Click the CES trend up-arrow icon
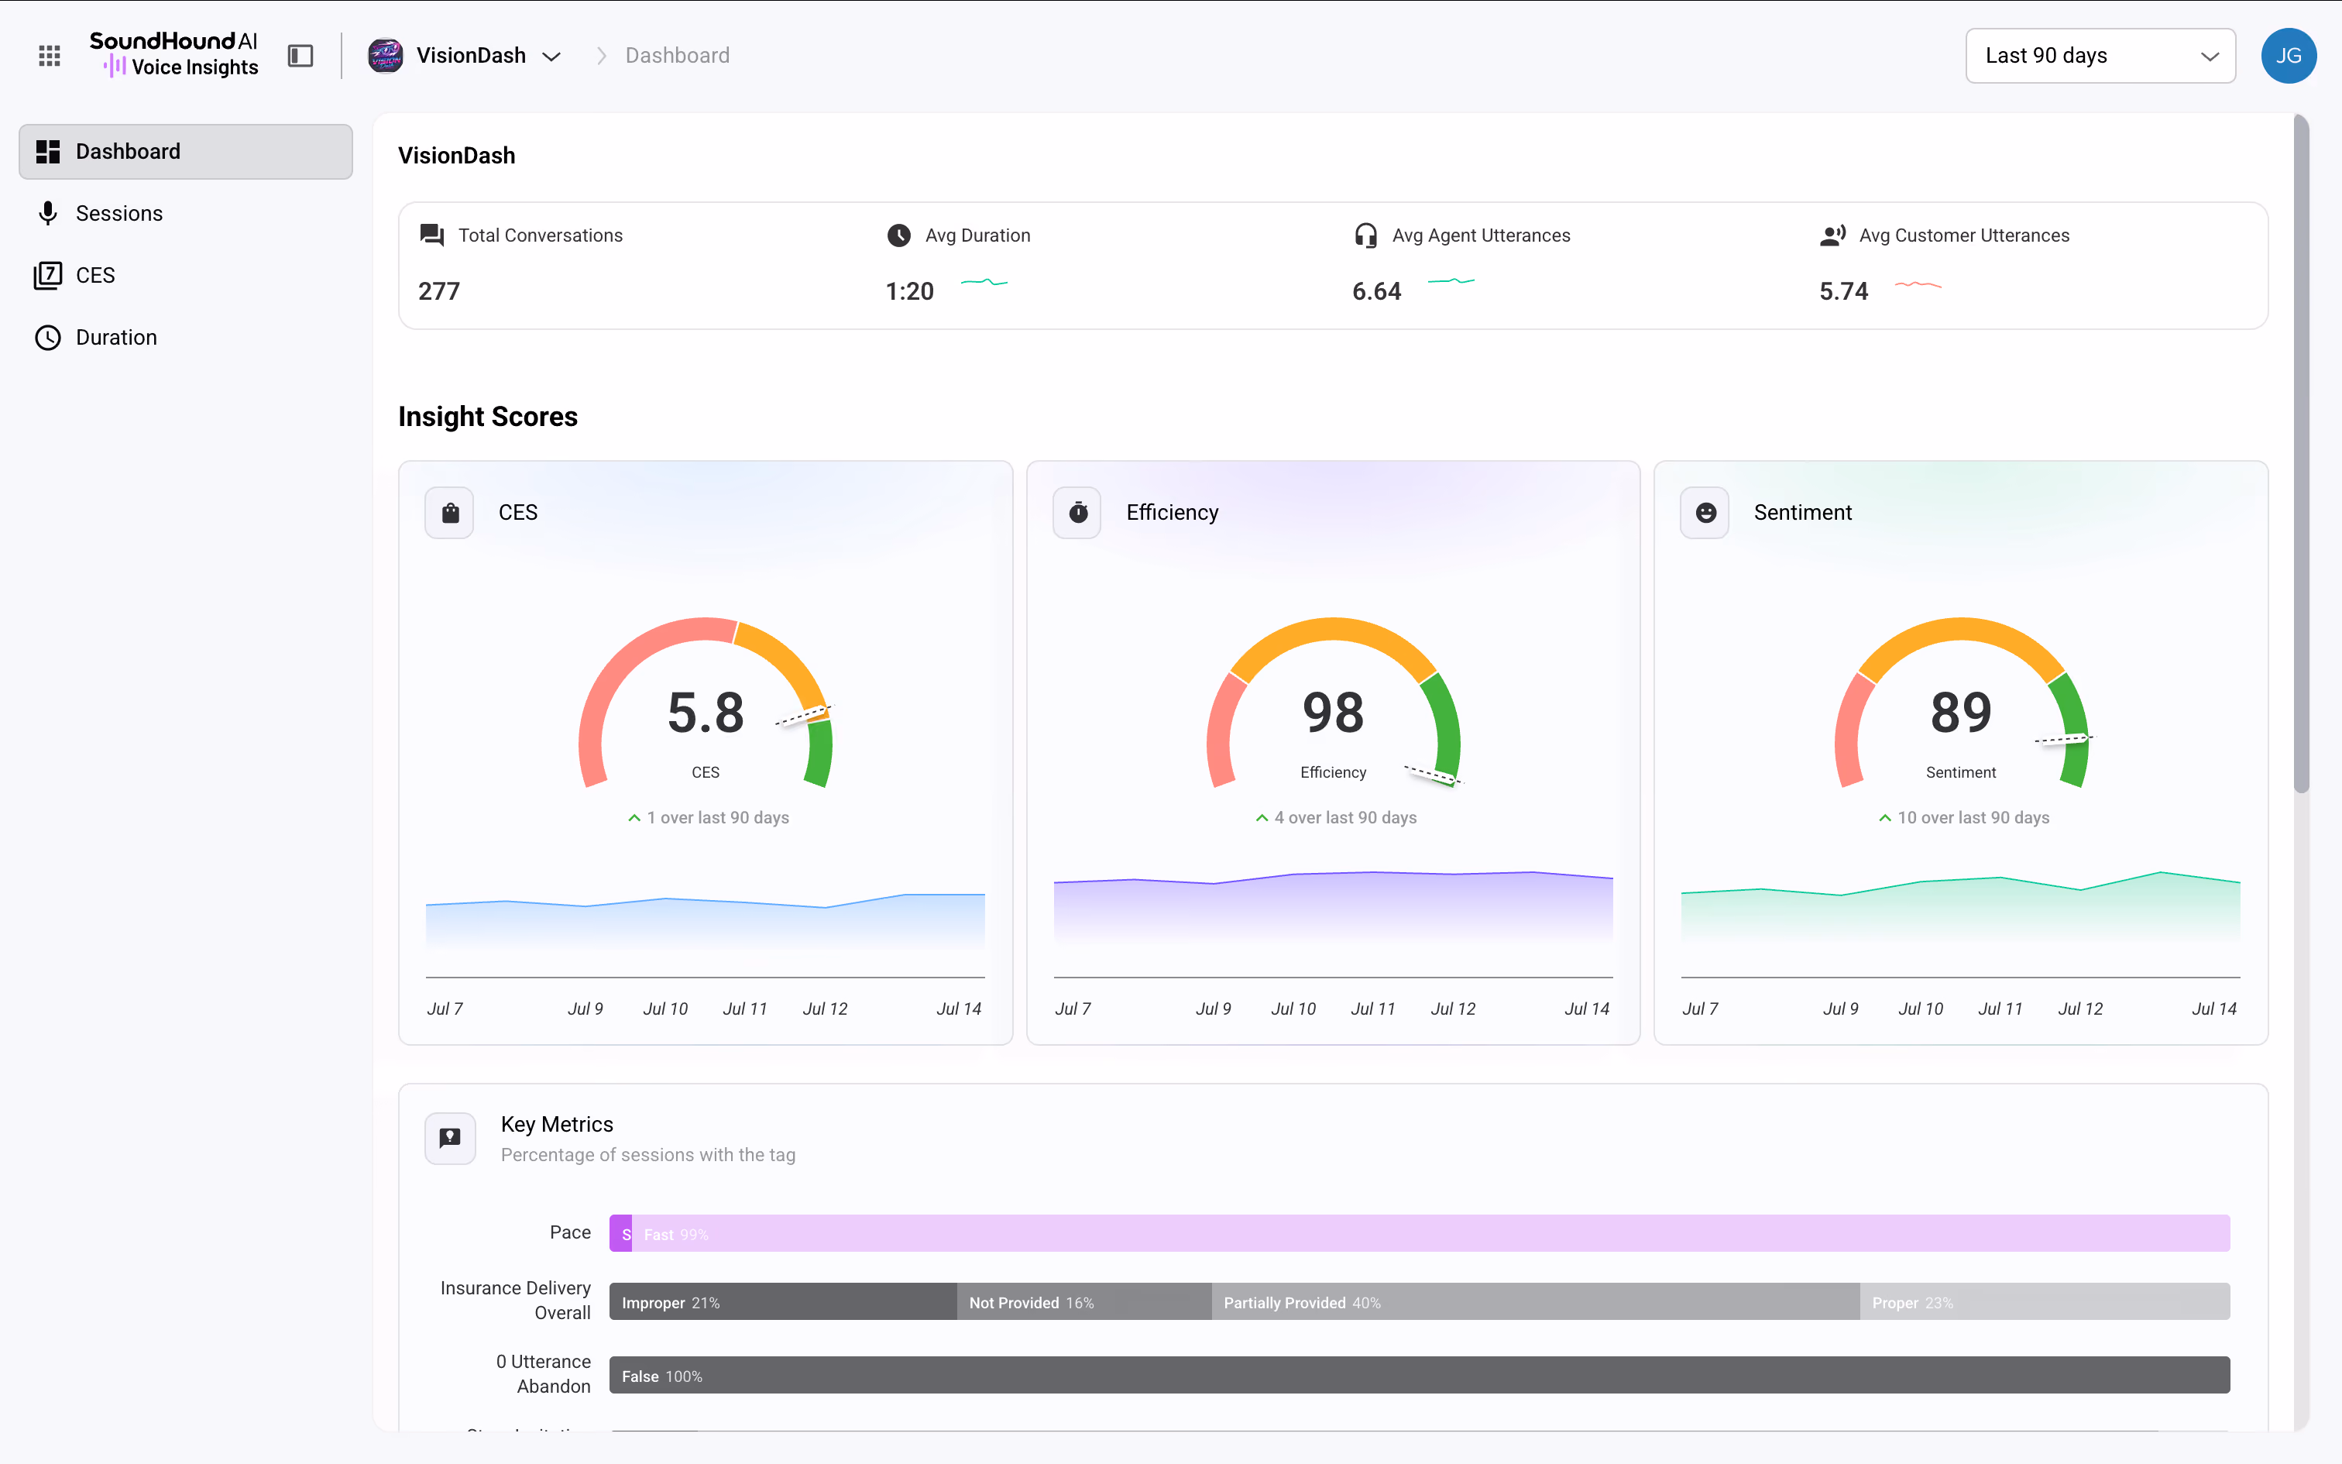This screenshot has width=2342, height=1464. coord(634,818)
